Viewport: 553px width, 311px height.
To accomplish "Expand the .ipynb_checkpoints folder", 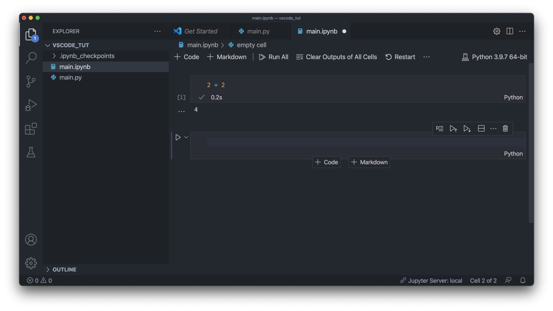I will pos(54,56).
